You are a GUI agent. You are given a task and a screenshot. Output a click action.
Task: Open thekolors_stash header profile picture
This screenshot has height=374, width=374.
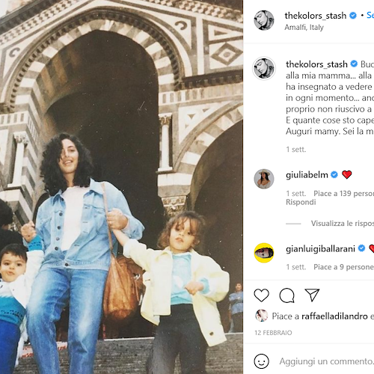264,20
